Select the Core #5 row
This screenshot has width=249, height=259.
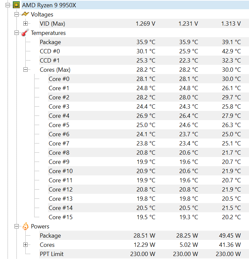(x=149, y=125)
